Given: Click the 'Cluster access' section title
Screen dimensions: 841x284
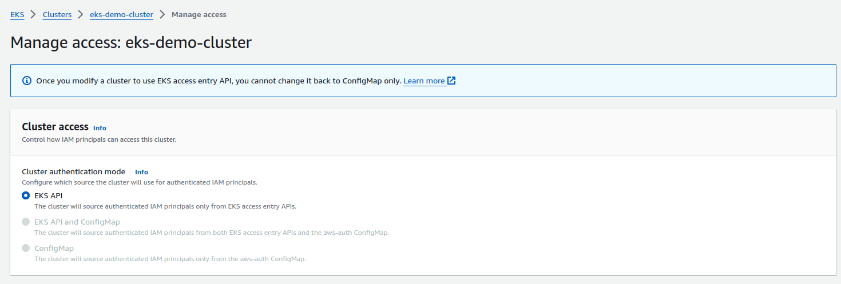Looking at the screenshot, I should (x=55, y=127).
